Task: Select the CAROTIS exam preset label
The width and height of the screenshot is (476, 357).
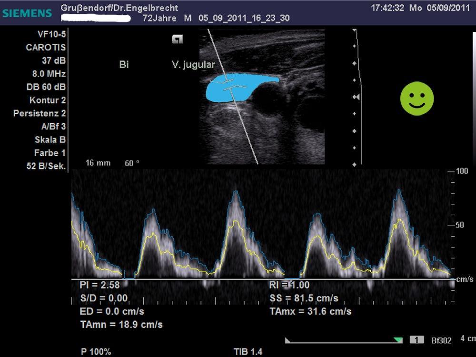Action: coord(46,47)
